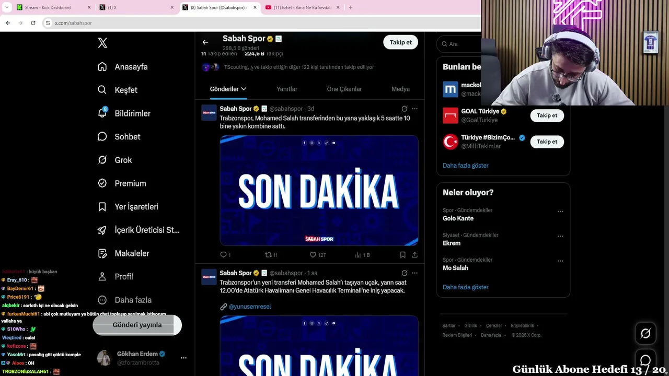Screen dimensions: 669x376
Task: Go to Keşfet explore page
Action: click(x=118, y=90)
